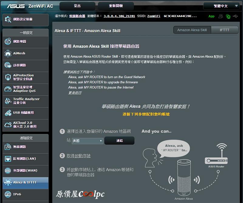The width and height of the screenshot is (243, 203).
Task: Click the 取得啟動序號 activation code link
Action: pyautogui.click(x=79, y=156)
